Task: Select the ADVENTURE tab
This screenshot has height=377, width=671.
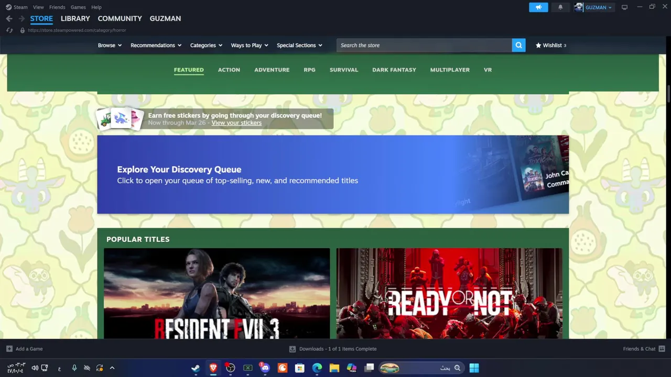Action: tap(272, 70)
